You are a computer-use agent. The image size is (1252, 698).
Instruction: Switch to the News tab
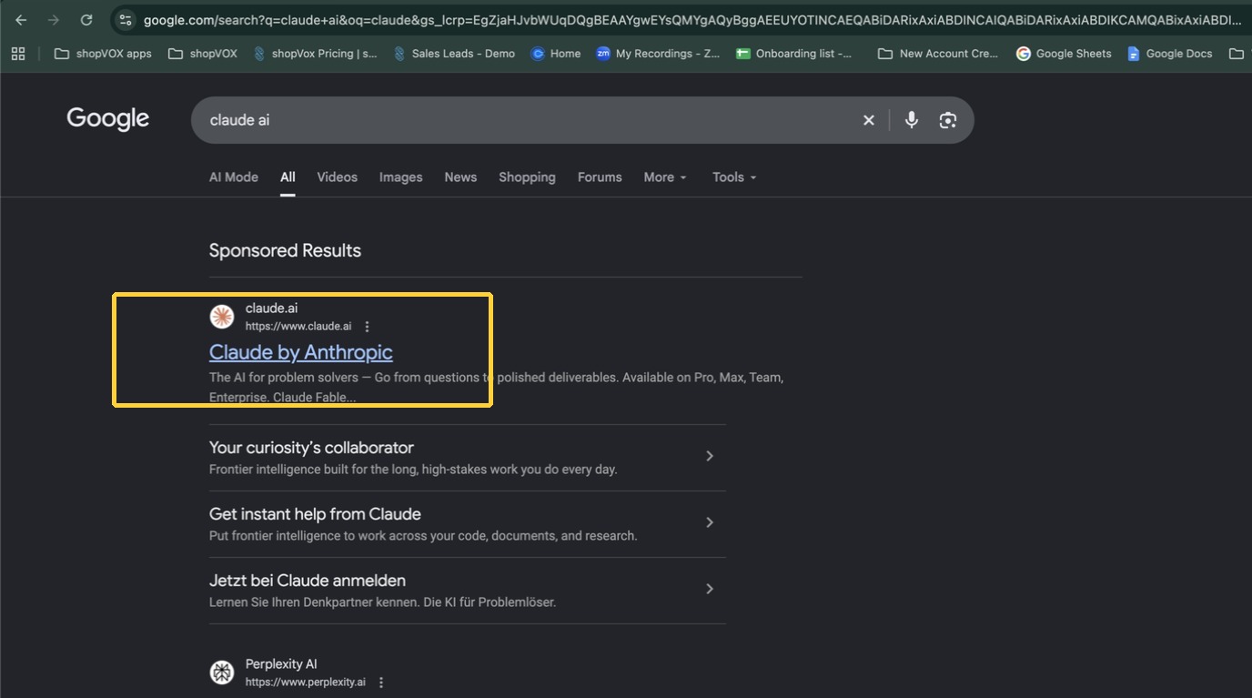[x=460, y=177]
